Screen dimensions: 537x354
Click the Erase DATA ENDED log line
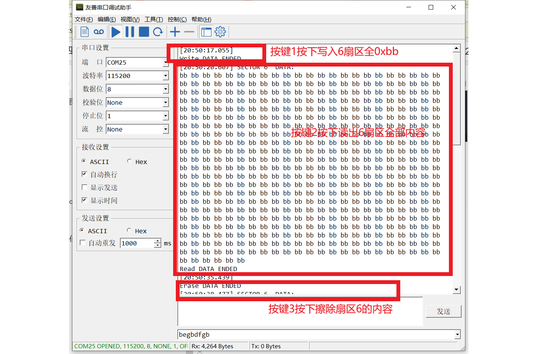210,286
